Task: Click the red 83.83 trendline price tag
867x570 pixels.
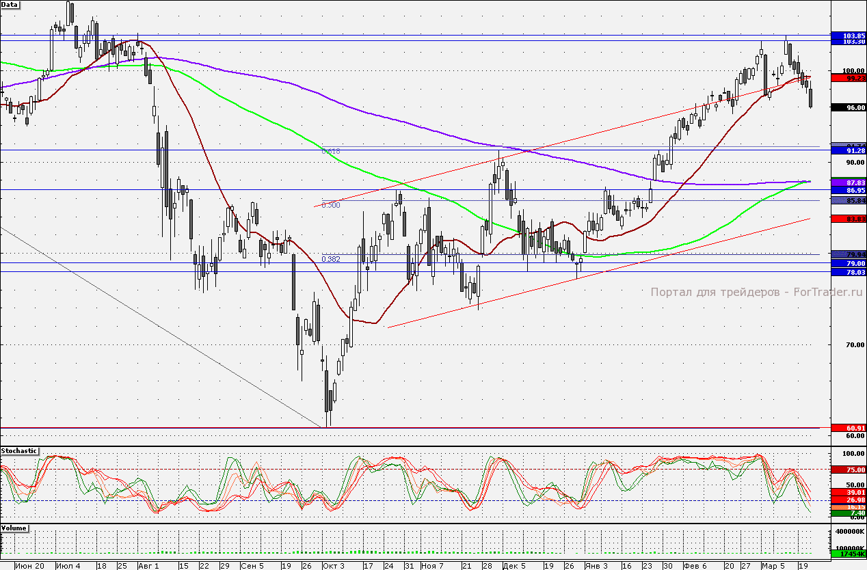Action: (x=847, y=219)
